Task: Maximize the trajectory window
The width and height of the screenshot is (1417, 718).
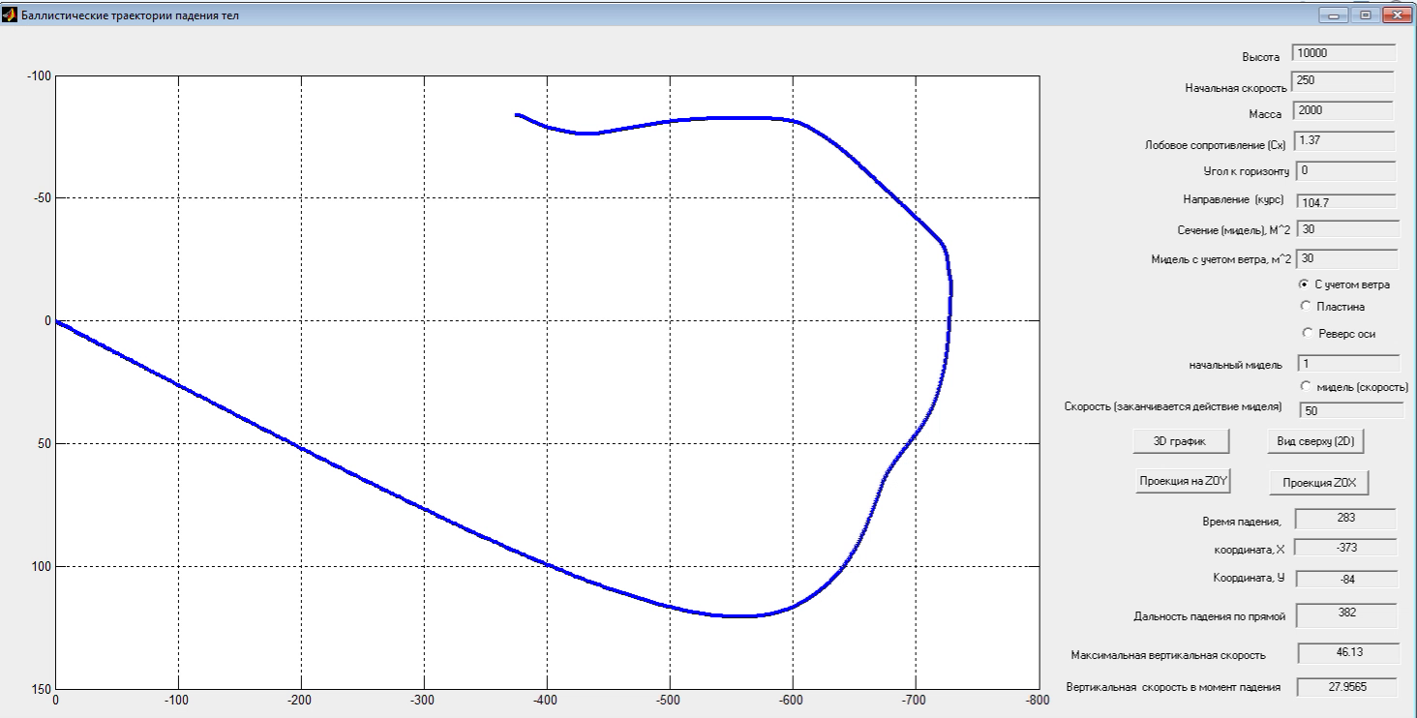Action: coord(1366,15)
